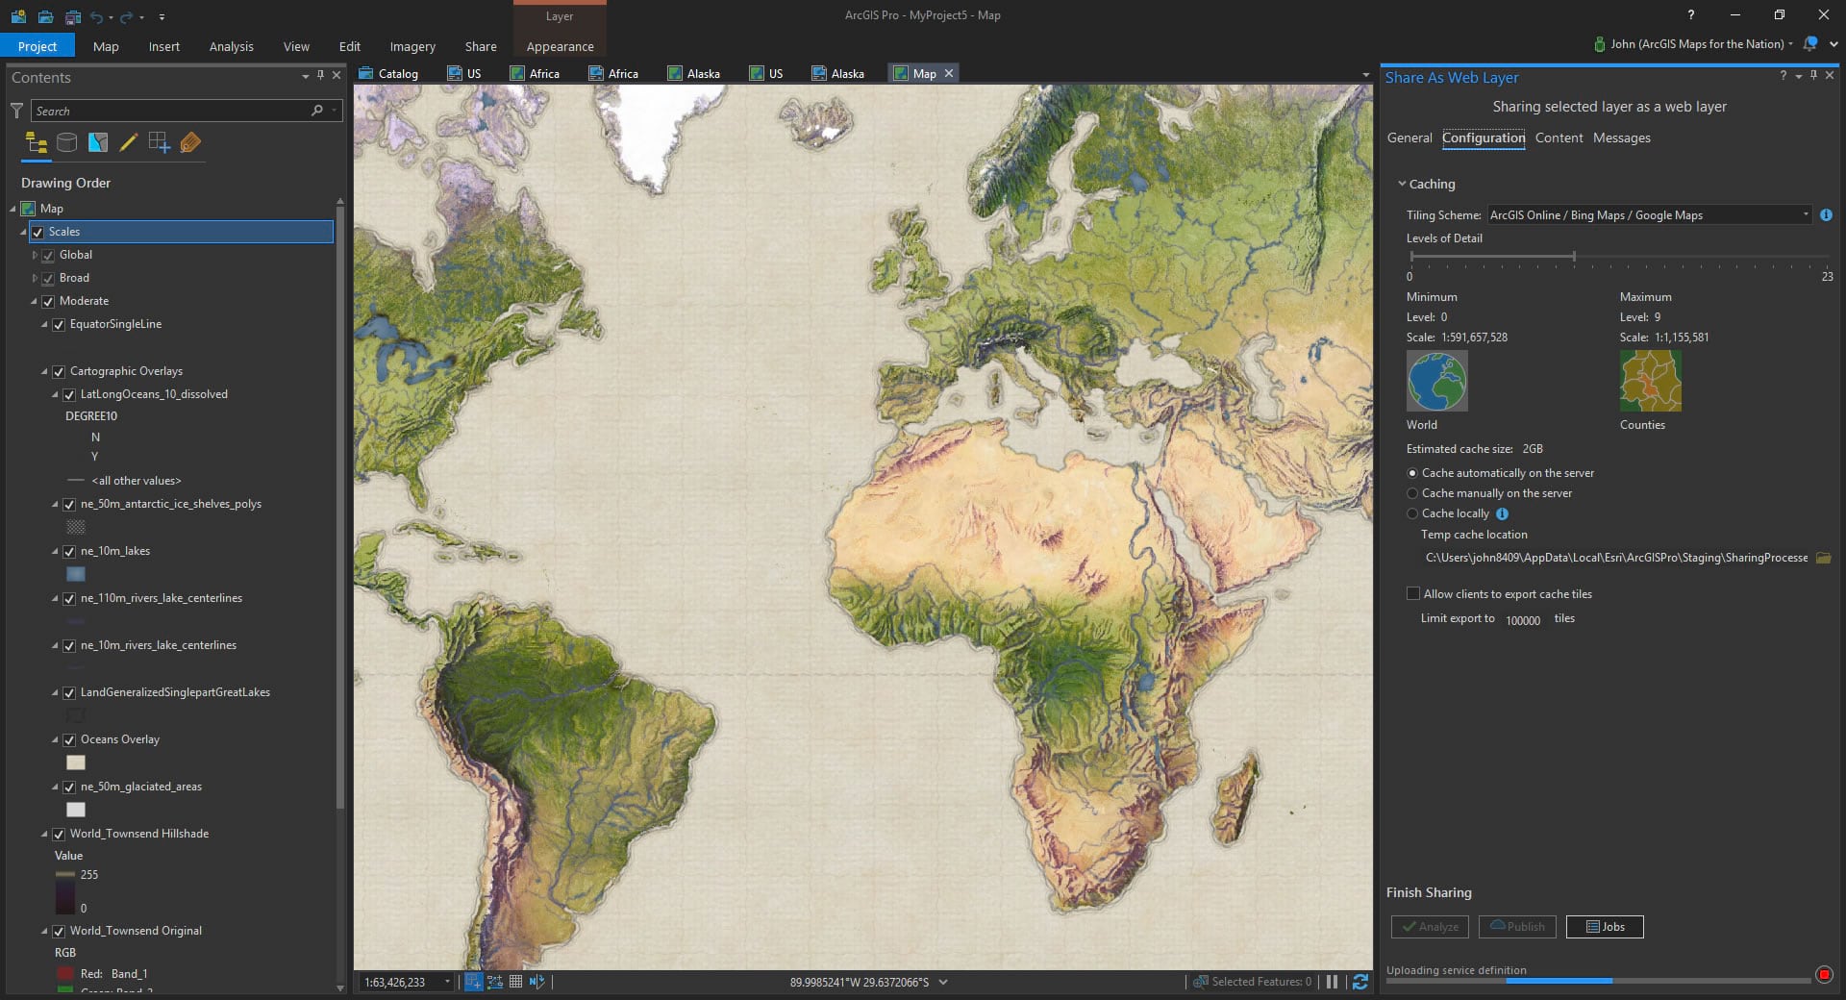Click the Jobs button

(1604, 927)
